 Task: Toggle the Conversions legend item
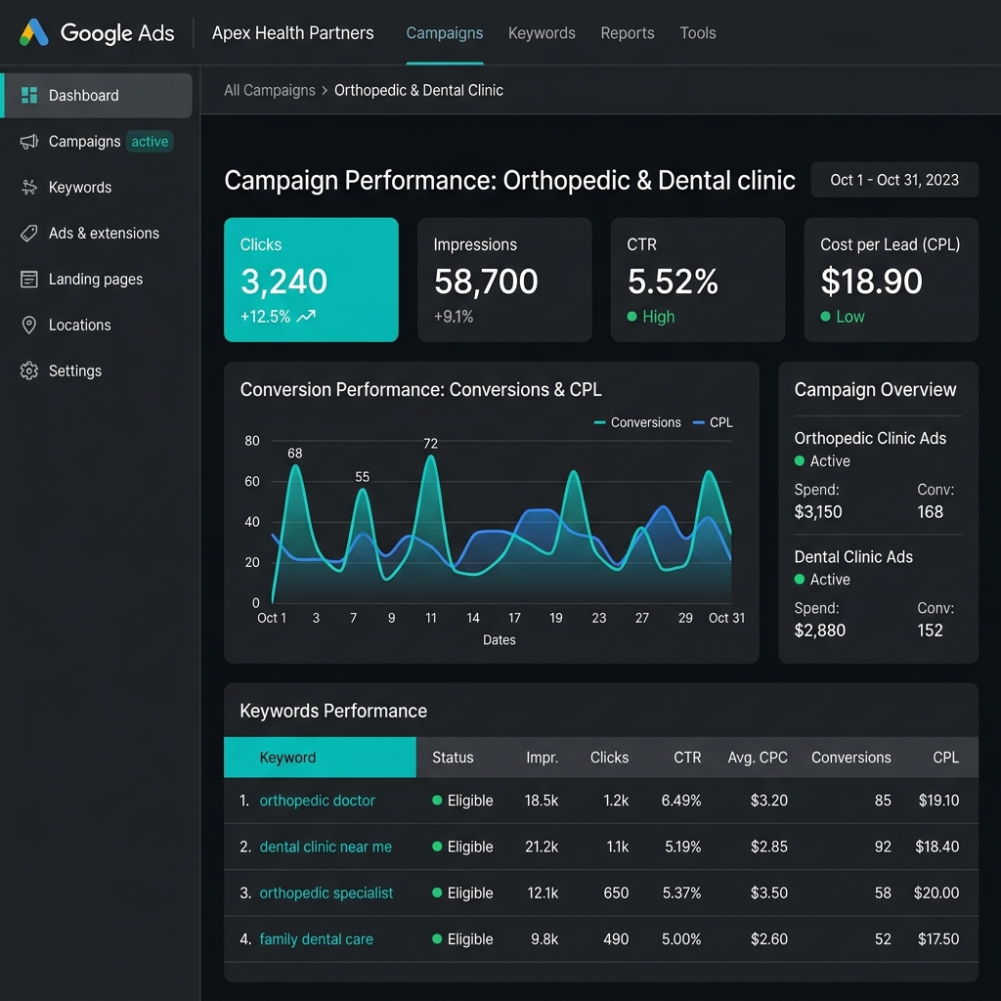[x=637, y=422]
